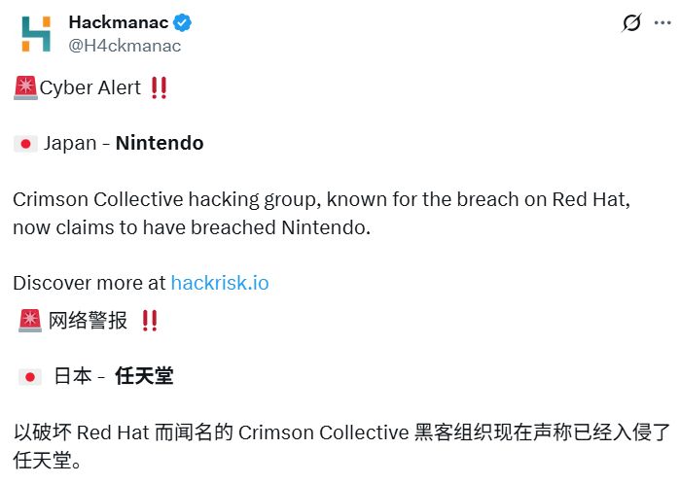Click the Hackmanac profile avatar logo

(x=36, y=33)
